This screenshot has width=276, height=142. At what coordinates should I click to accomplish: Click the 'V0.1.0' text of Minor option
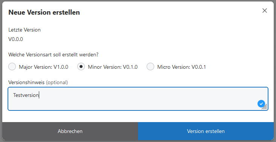coord(130,67)
